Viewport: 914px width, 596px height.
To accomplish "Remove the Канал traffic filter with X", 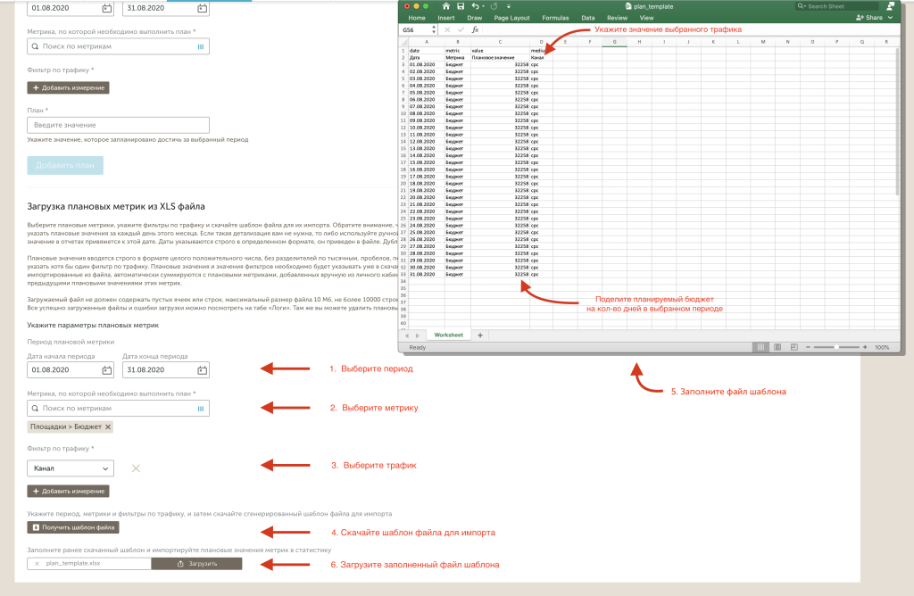I will coord(136,468).
